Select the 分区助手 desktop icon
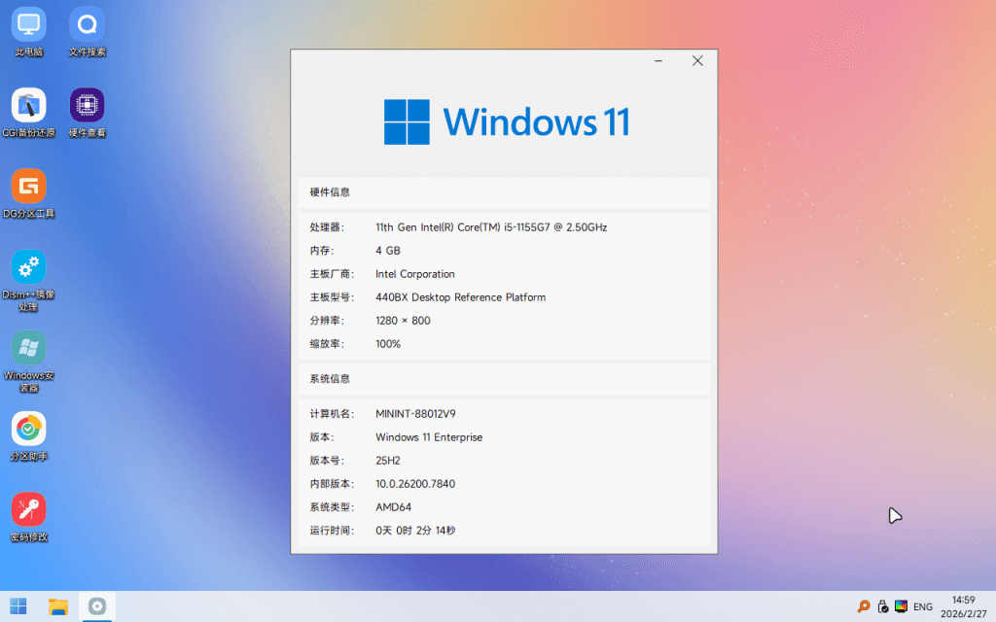 [x=28, y=436]
